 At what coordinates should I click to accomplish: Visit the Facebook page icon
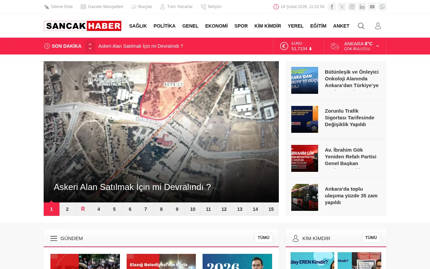(332, 7)
